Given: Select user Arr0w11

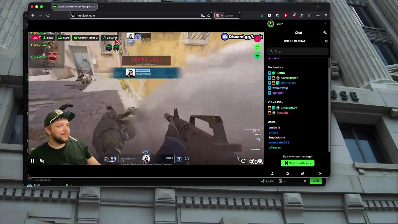Looking at the screenshot, I should click(x=274, y=128).
